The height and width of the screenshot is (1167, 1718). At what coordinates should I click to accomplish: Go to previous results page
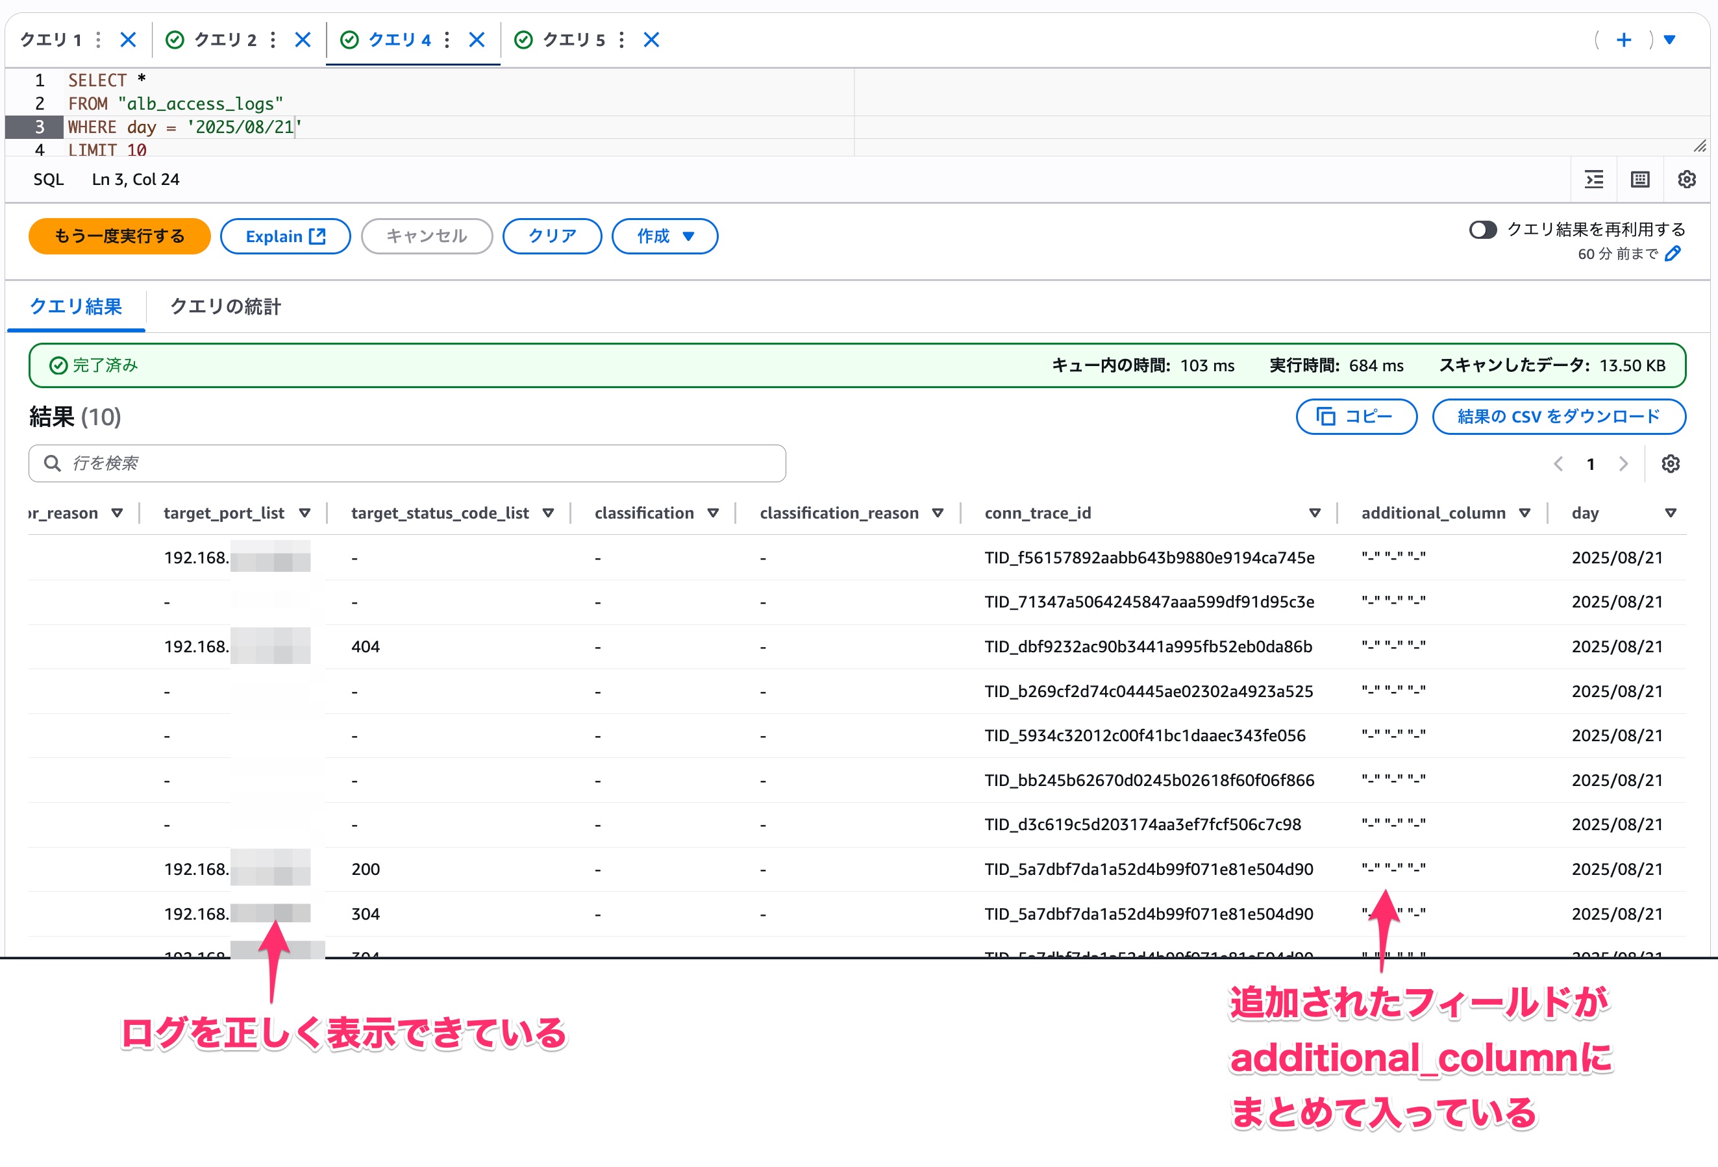tap(1558, 464)
